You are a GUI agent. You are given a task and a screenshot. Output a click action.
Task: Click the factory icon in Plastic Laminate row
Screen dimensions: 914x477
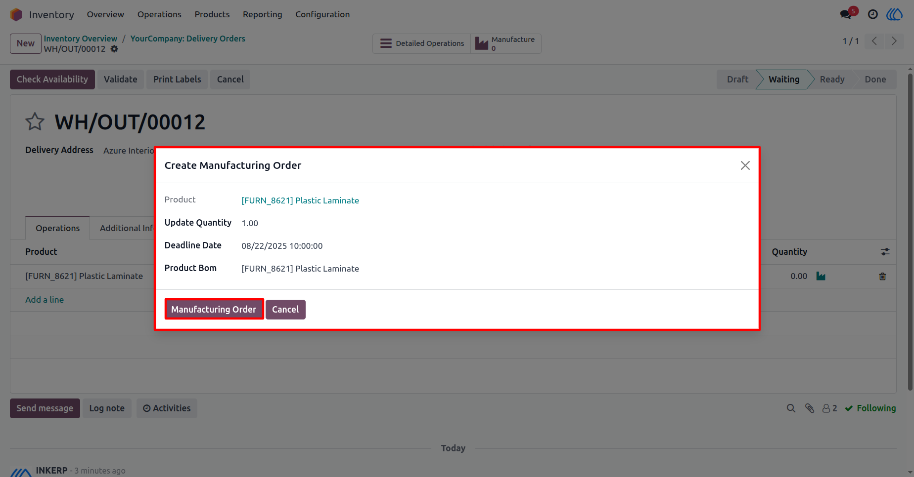pos(821,276)
